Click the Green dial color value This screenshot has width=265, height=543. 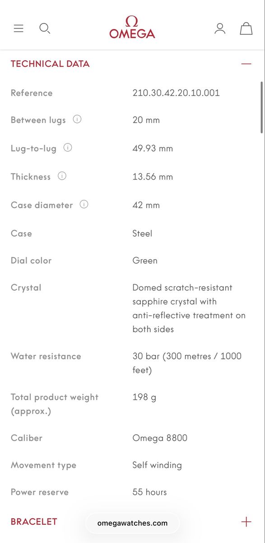(x=145, y=261)
